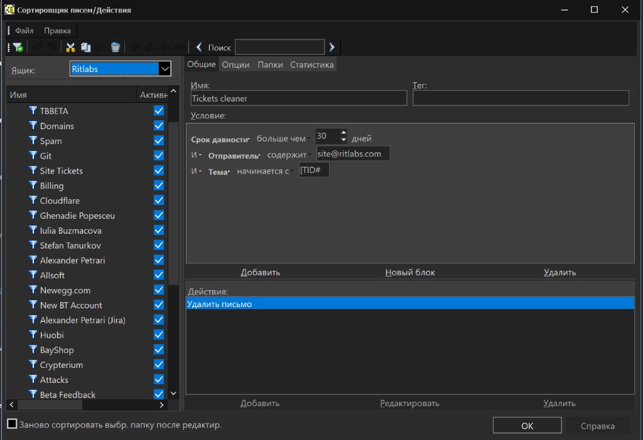The image size is (643, 440).
Task: Delete the filter via the trash can icon
Action: click(116, 48)
